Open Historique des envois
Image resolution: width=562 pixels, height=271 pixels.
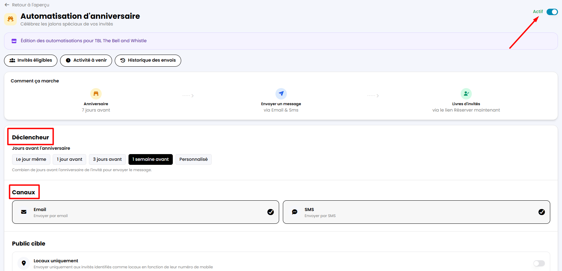click(148, 61)
